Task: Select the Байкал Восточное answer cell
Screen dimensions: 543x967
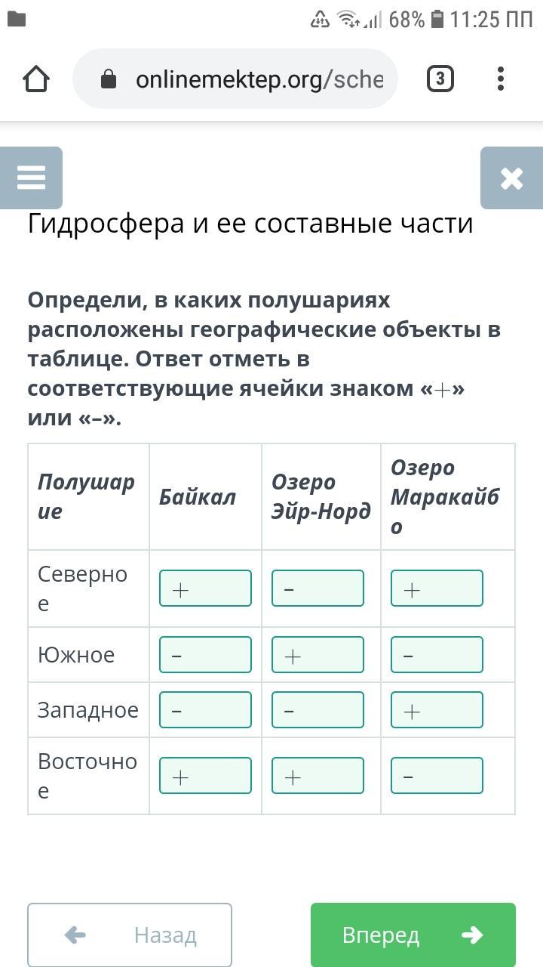Action: point(205,776)
